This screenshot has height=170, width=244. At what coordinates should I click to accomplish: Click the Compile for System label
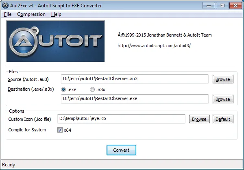27,130
